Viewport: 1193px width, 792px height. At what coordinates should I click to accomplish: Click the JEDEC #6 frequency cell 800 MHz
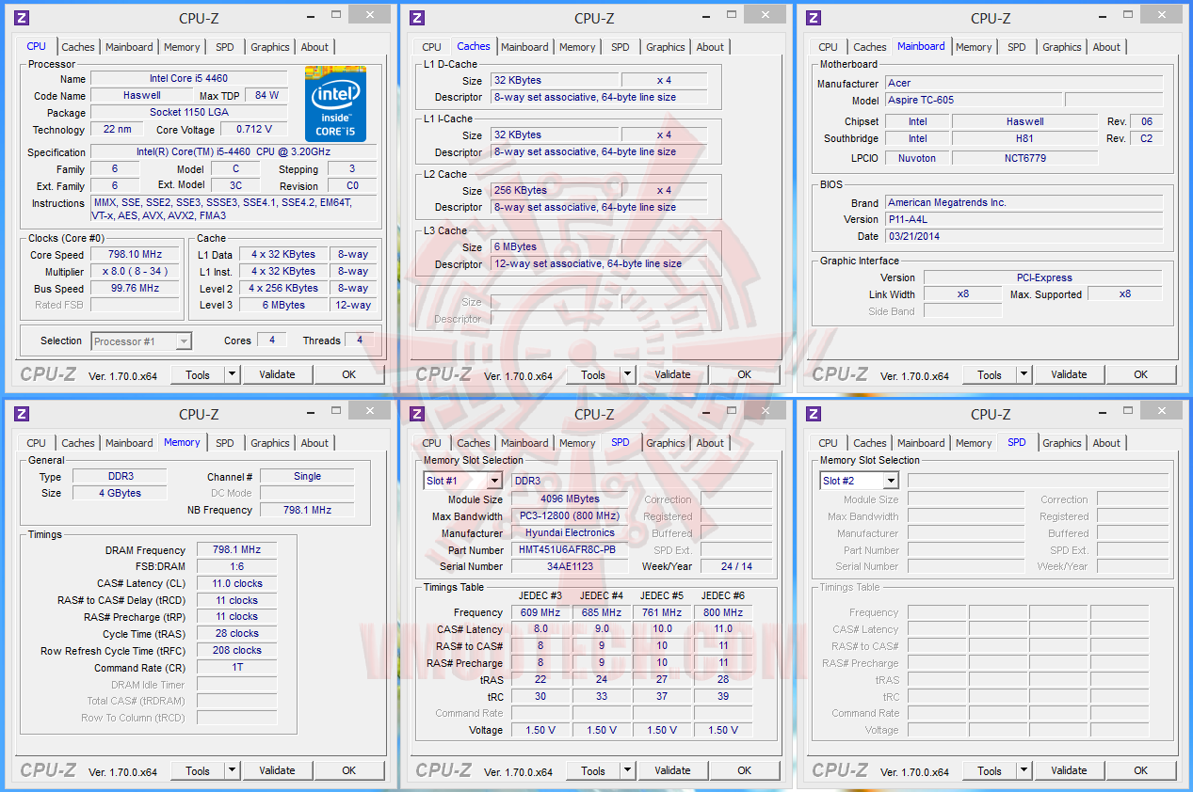(723, 612)
